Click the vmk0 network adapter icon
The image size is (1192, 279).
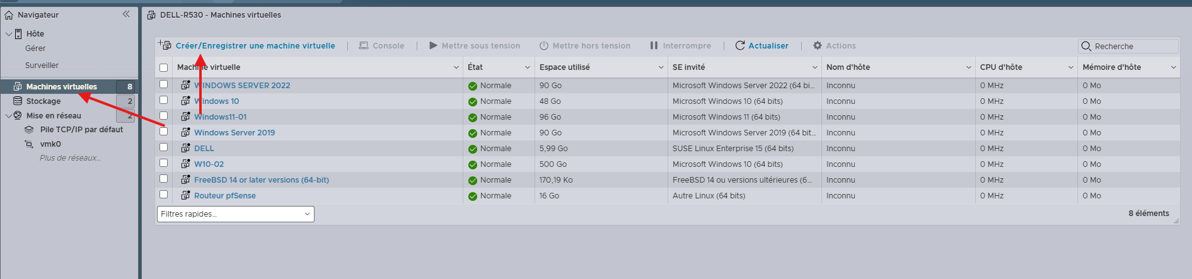pos(29,144)
